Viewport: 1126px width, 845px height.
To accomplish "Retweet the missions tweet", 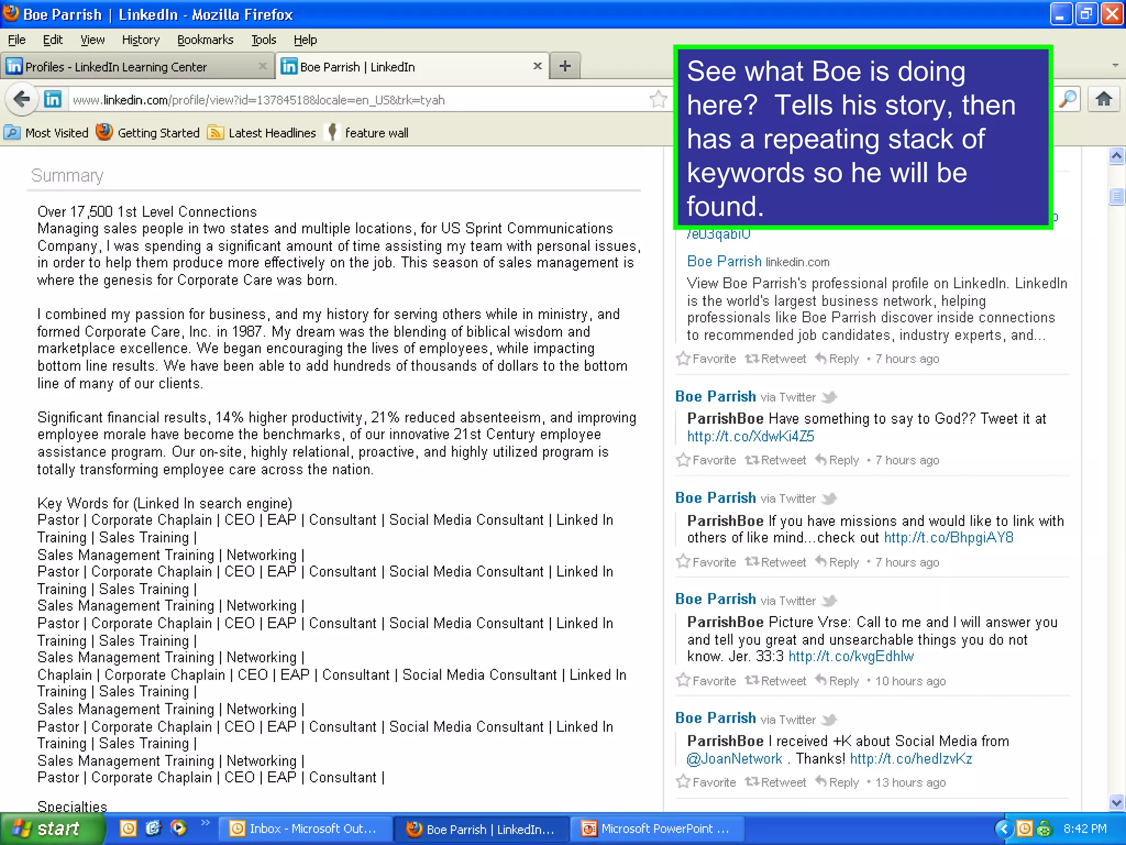I will 776,562.
